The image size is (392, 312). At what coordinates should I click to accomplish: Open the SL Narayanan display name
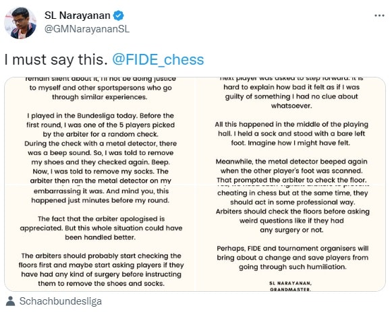[77, 15]
